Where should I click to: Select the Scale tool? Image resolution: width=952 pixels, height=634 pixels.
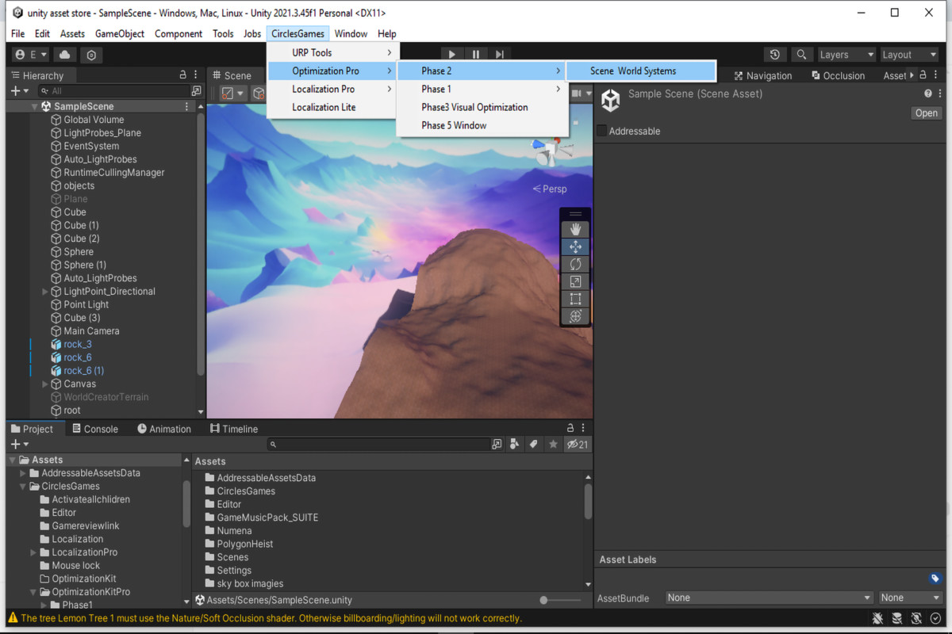click(x=575, y=281)
